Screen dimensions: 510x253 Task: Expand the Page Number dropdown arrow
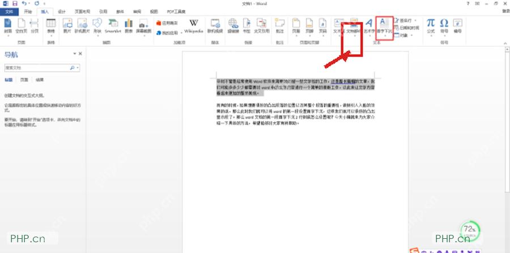click(322, 36)
